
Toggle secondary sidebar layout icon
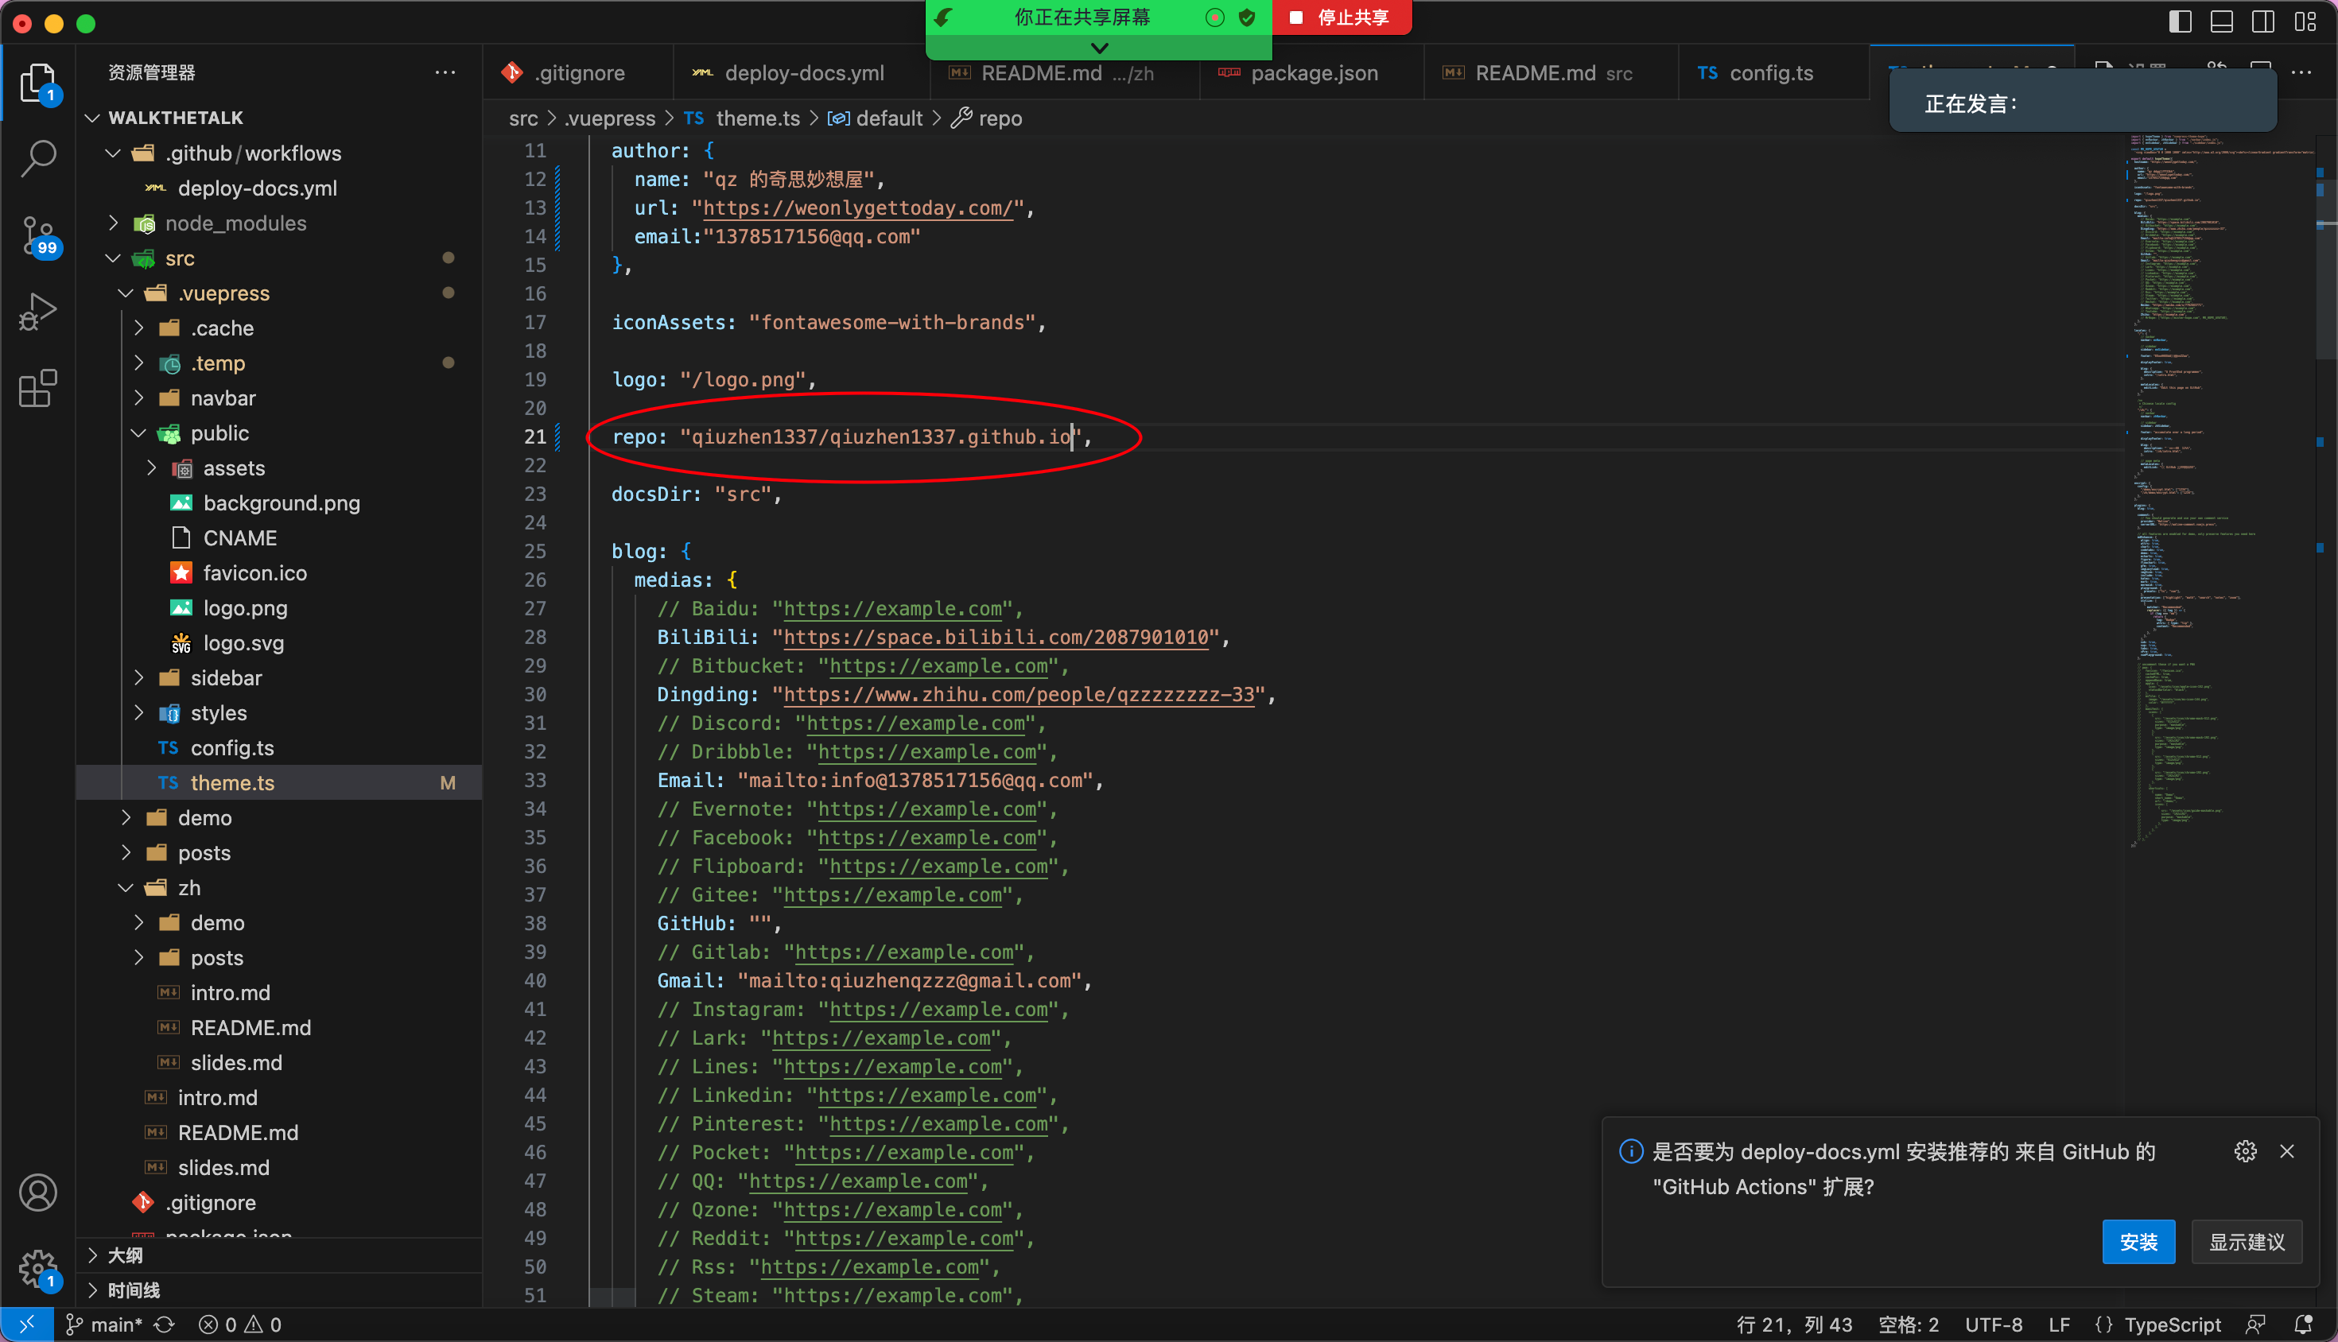point(2262,22)
